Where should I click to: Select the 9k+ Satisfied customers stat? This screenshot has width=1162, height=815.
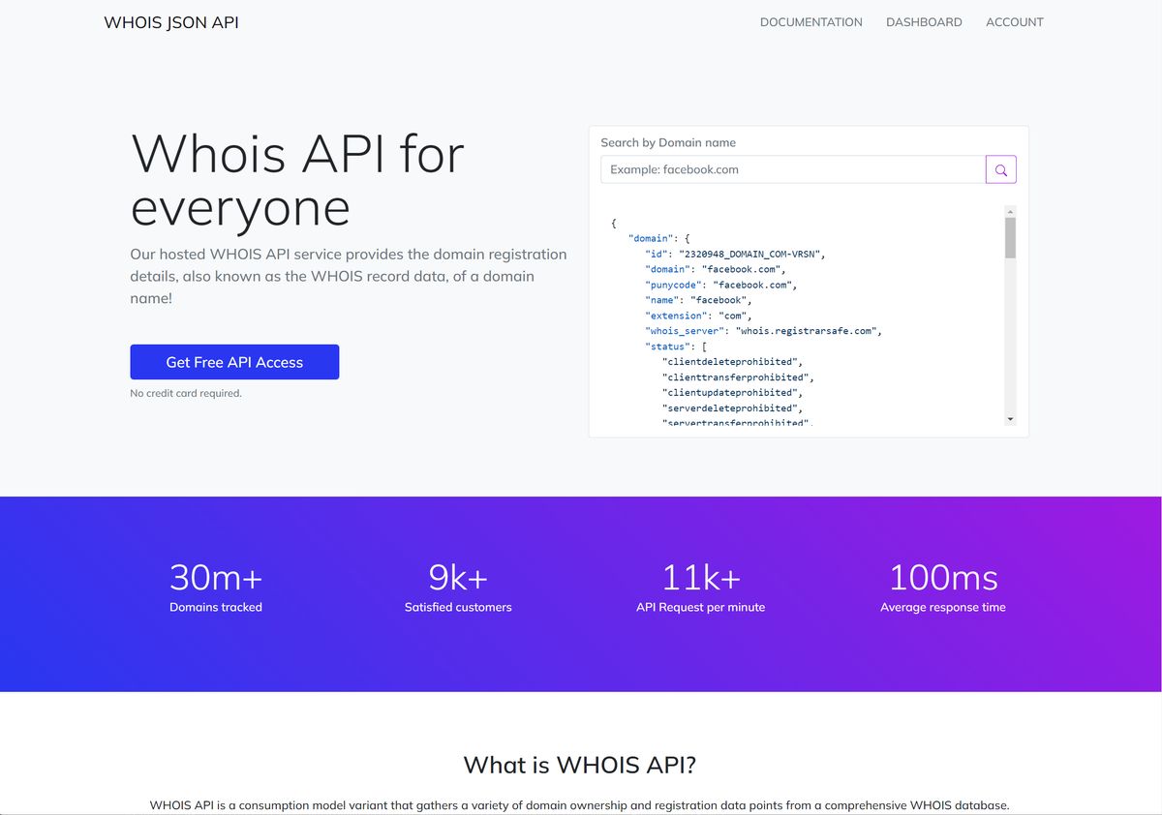click(x=458, y=588)
